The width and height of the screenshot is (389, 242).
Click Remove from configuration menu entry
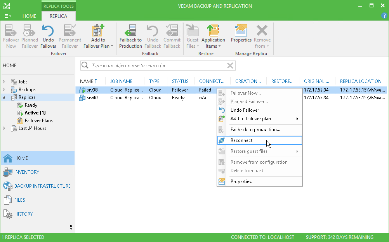[x=260, y=162]
